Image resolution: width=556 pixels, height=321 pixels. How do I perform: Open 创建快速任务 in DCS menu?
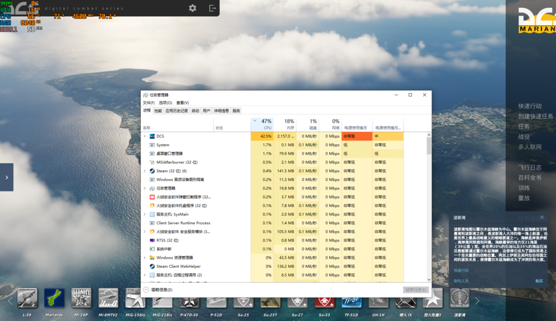point(535,116)
